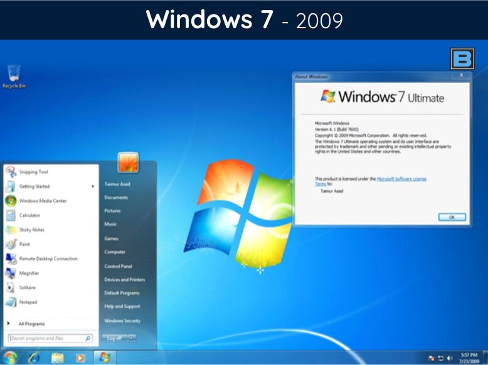Click OK in About Windows dialog

[x=452, y=217]
